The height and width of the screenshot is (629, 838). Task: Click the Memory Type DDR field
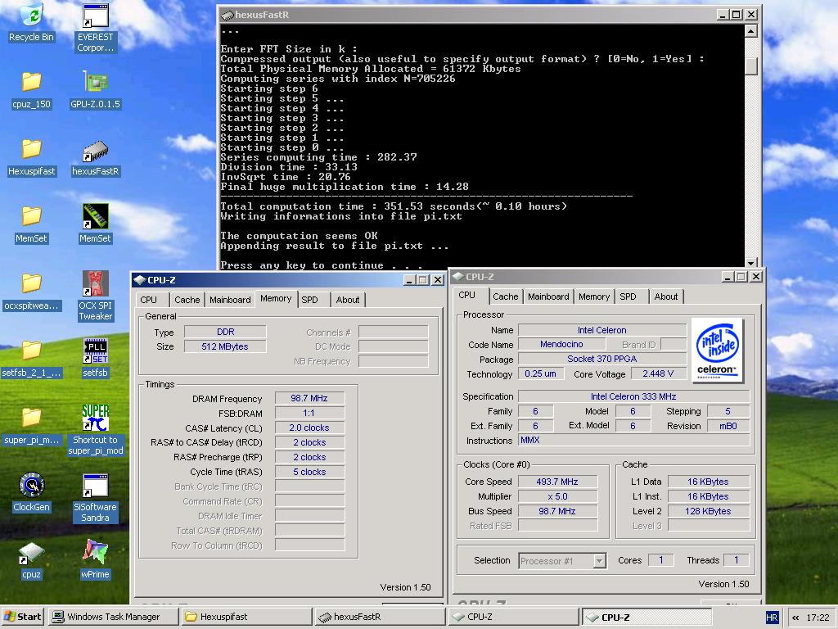[x=225, y=332]
